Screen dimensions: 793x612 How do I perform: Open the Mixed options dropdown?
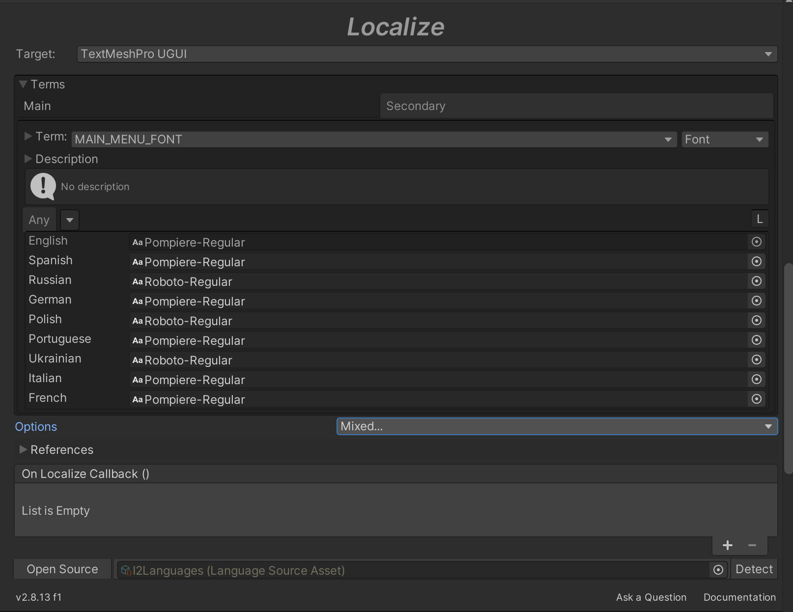(x=556, y=426)
